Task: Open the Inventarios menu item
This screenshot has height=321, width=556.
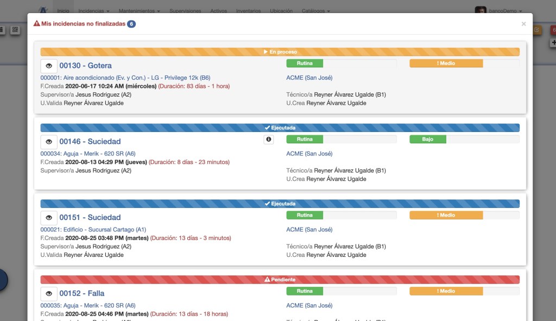Action: [248, 11]
